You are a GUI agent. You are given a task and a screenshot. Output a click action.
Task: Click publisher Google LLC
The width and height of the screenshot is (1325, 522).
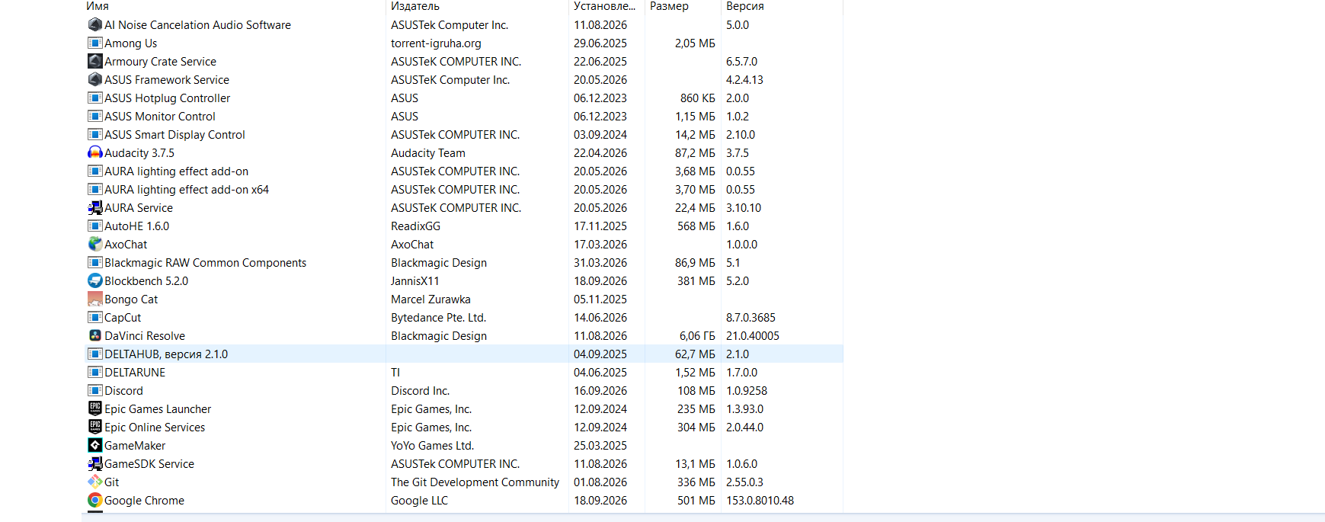coord(419,500)
